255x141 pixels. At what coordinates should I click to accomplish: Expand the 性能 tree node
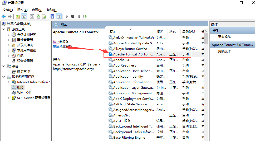point(9,56)
